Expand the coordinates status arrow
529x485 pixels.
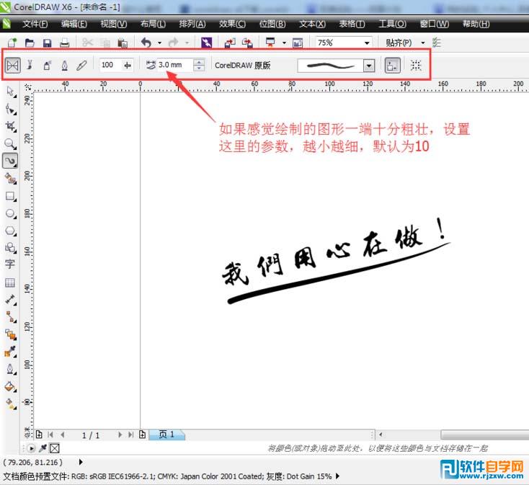(x=81, y=462)
